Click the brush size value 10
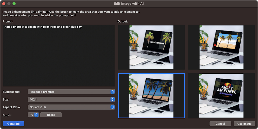The height and width of the screenshot is (129, 258). 31,115
